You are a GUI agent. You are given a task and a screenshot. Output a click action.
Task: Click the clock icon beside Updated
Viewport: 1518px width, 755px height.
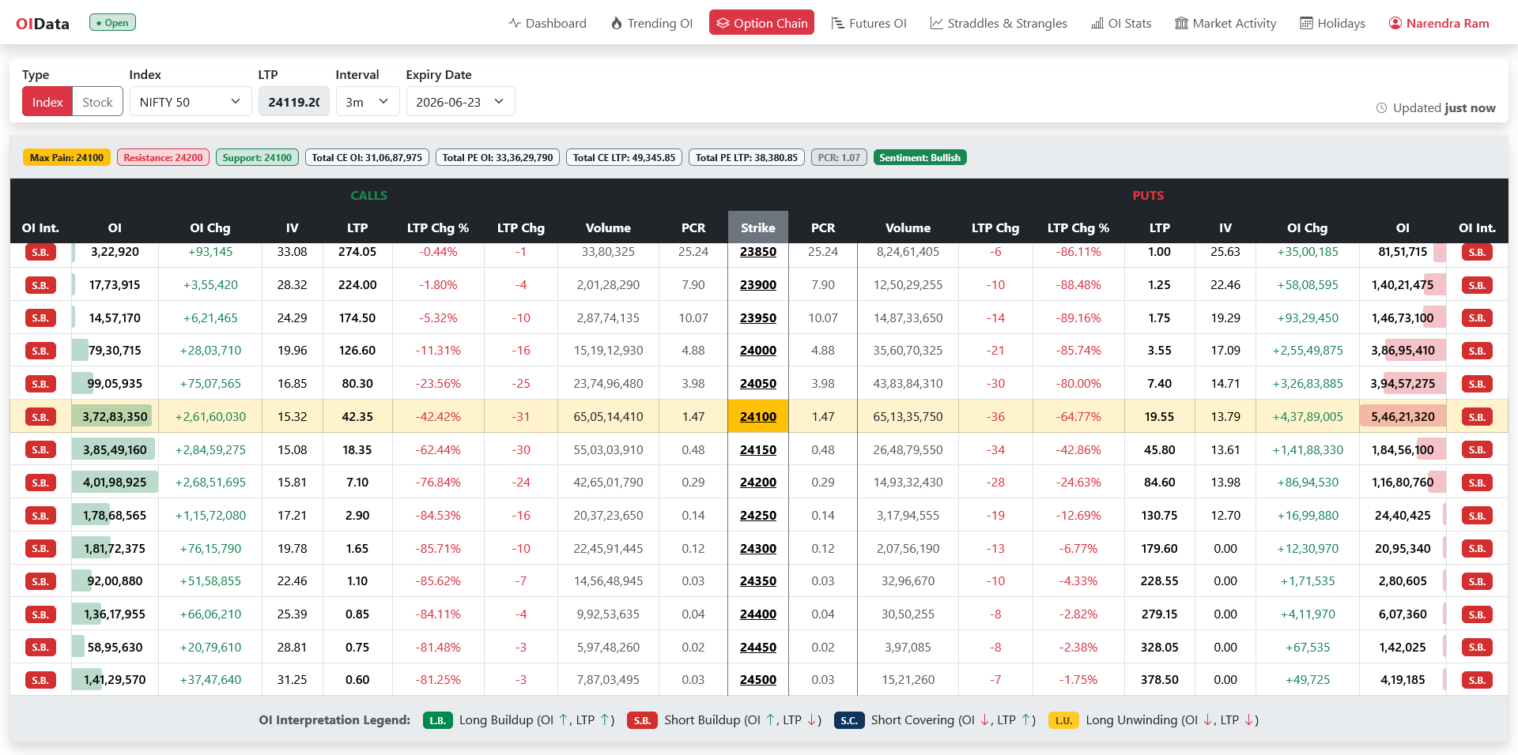coord(1381,108)
